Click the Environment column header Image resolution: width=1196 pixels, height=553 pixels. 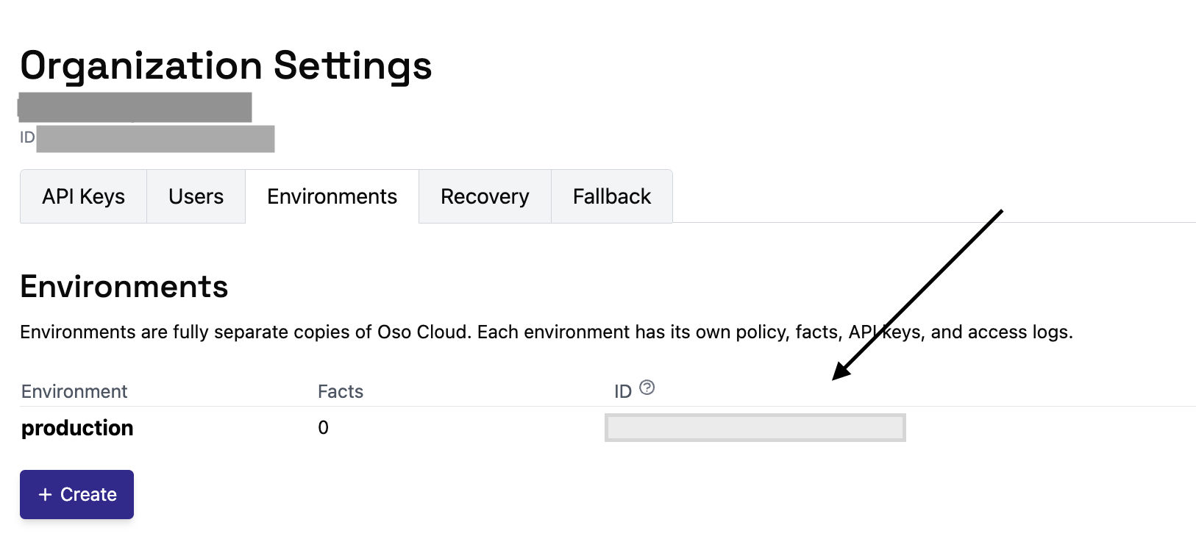(74, 391)
